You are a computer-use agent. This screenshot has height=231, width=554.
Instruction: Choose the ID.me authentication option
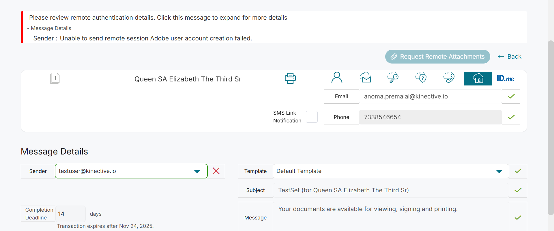[505, 79]
